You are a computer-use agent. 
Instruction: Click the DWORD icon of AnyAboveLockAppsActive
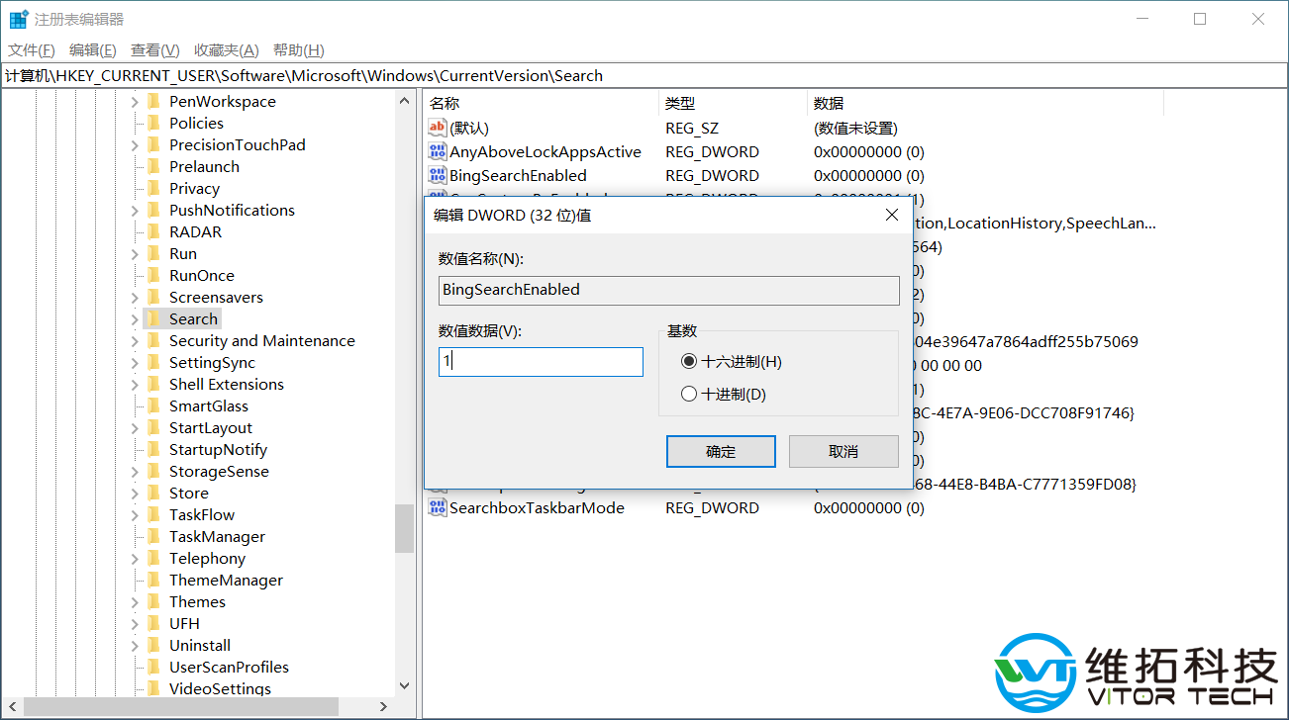438,151
